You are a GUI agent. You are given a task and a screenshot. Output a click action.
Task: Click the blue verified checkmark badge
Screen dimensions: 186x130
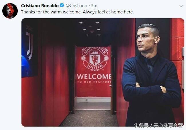(62, 5)
